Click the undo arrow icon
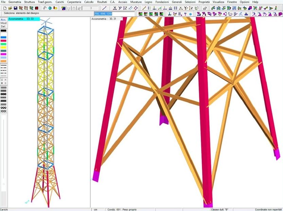This screenshot has width=283, height=211. click(x=45, y=8)
